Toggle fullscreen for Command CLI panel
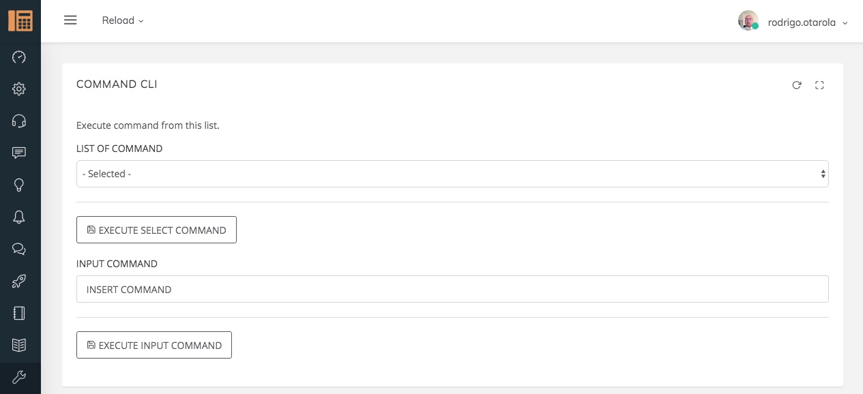The image size is (863, 394). click(x=819, y=85)
